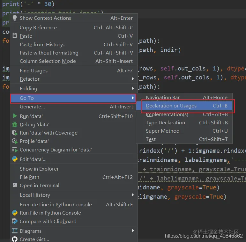The height and width of the screenshot is (242, 246).
Task: Open Concurrency Diagram for 'data'
Action: [74, 150]
